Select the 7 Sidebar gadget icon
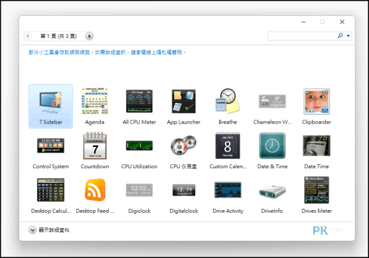Screen dimensions: 369x258 click(50, 102)
